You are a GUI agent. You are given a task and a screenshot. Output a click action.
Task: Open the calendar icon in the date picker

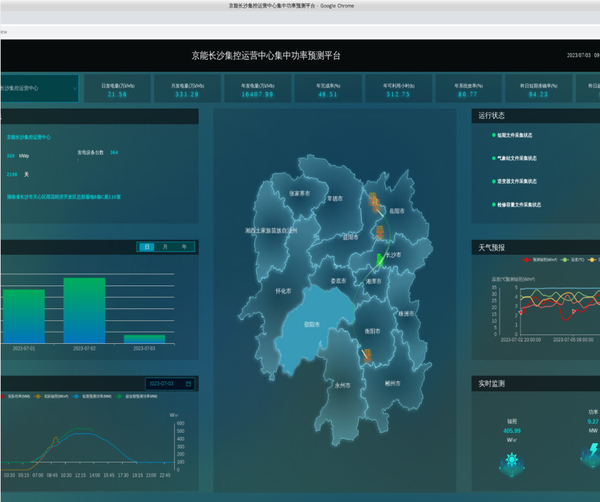(188, 384)
